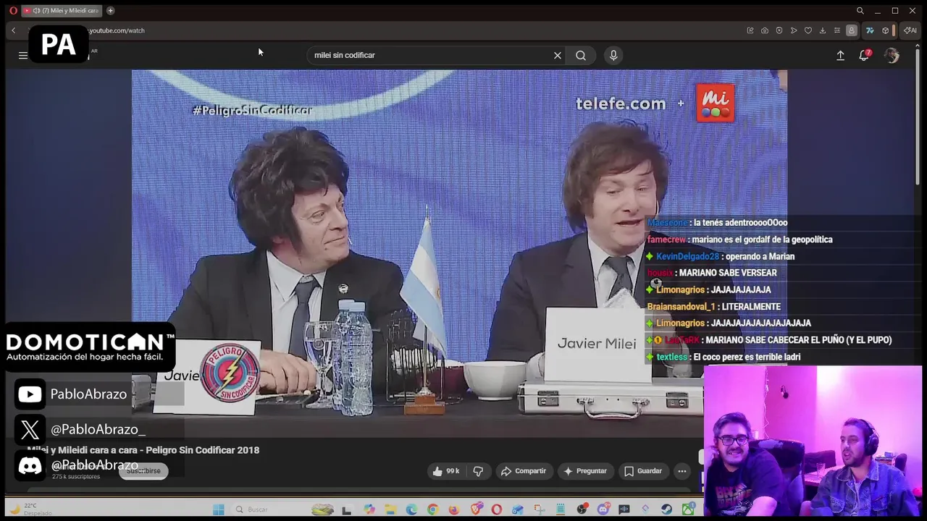This screenshot has height=521, width=927.
Task: Click the page vertical scrollbar
Action: pyautogui.click(x=918, y=116)
